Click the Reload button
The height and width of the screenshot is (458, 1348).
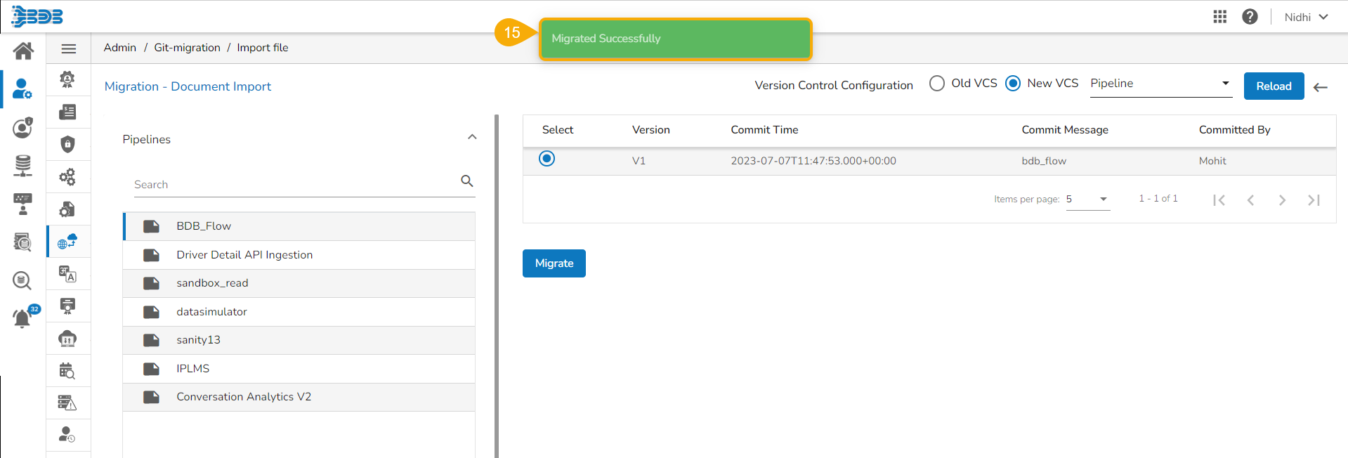tap(1274, 86)
